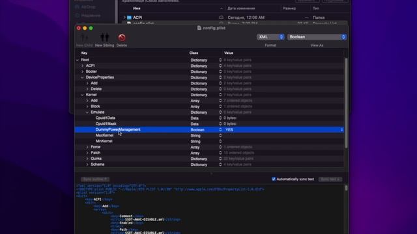
Task: Click MaxKernel empty value field
Action: (283, 136)
